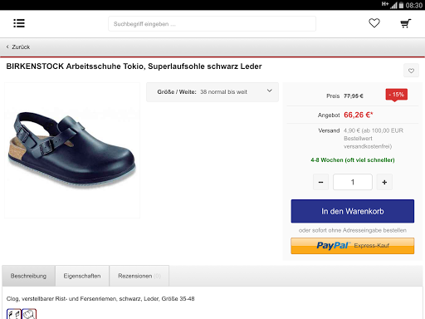Screen dimensions: 425x319
Task: Open the Rezensionen tab
Action: point(139,276)
